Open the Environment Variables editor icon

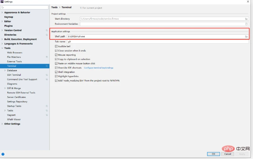[x=246, y=24]
